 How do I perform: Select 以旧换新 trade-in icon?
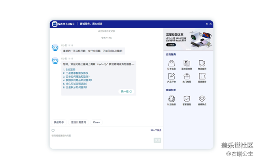point(172,99)
